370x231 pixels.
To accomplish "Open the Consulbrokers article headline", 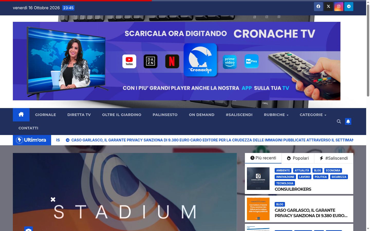I will 293,189.
